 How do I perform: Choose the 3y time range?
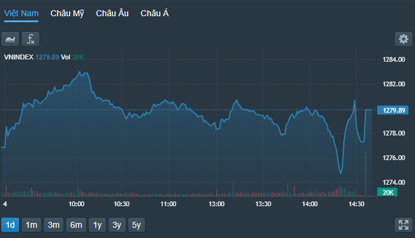click(x=117, y=225)
